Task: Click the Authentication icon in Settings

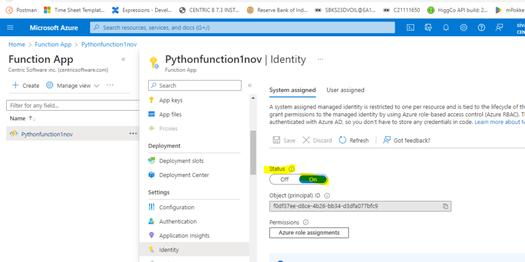Action: [152, 221]
